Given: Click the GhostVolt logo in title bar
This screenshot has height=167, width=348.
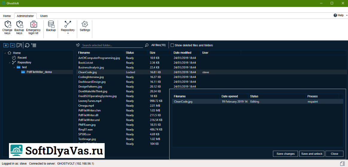Looking at the screenshot, I should pyautogui.click(x=4, y=3).
